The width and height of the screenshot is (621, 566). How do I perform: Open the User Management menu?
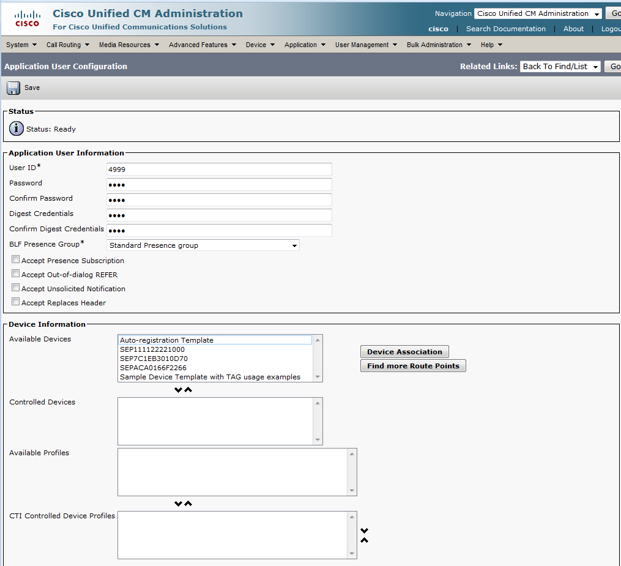tap(366, 45)
